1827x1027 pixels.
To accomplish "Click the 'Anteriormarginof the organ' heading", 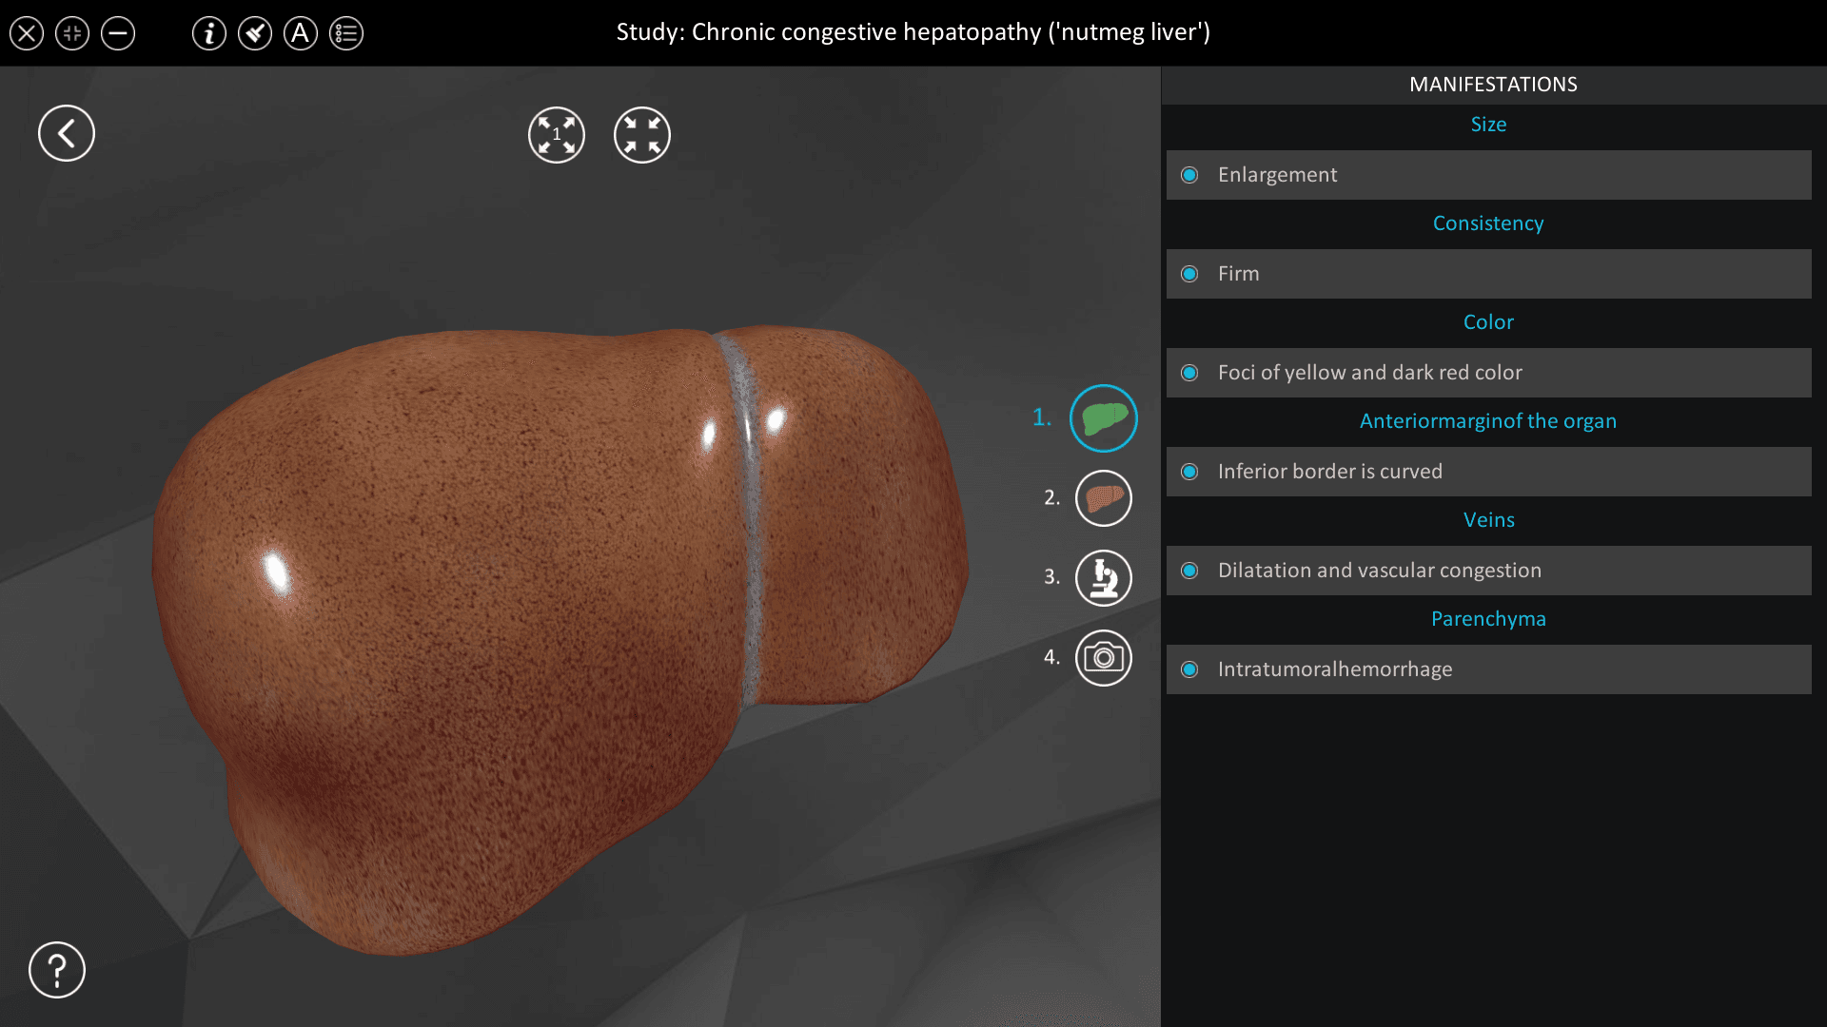I will pyautogui.click(x=1488, y=421).
